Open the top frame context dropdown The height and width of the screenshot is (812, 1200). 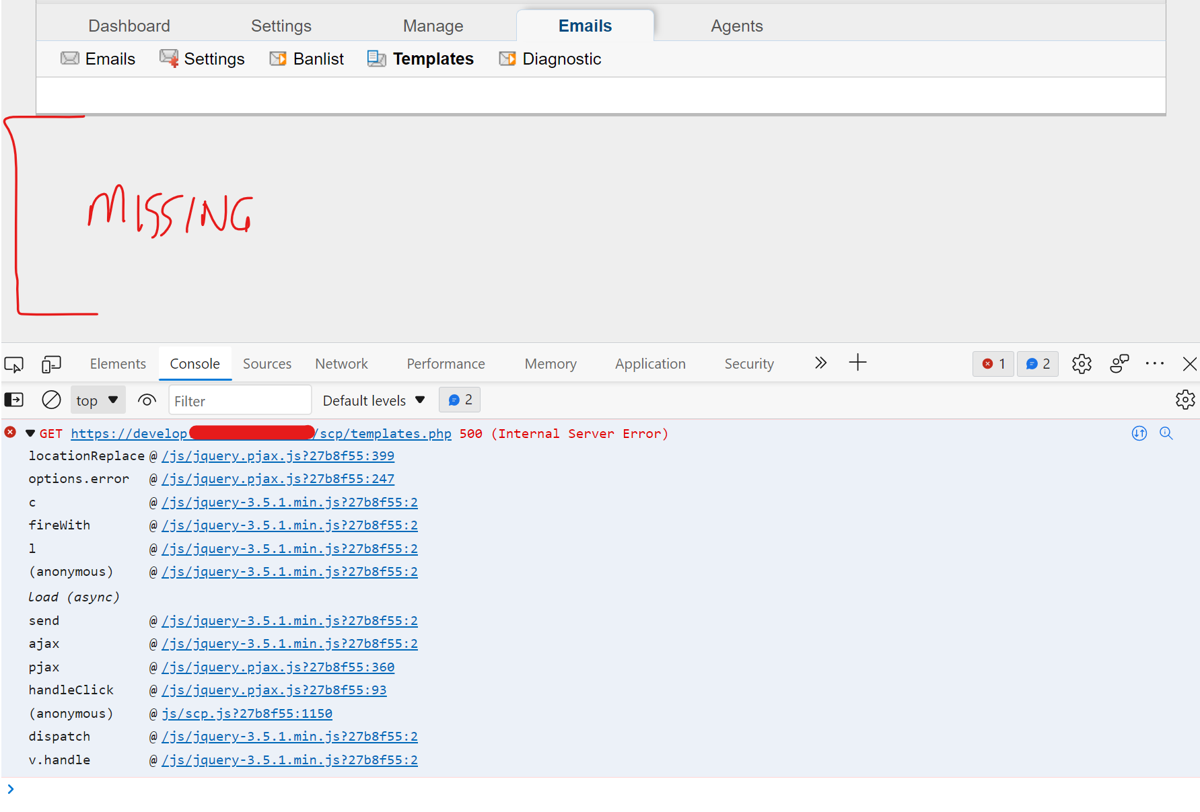tap(98, 399)
